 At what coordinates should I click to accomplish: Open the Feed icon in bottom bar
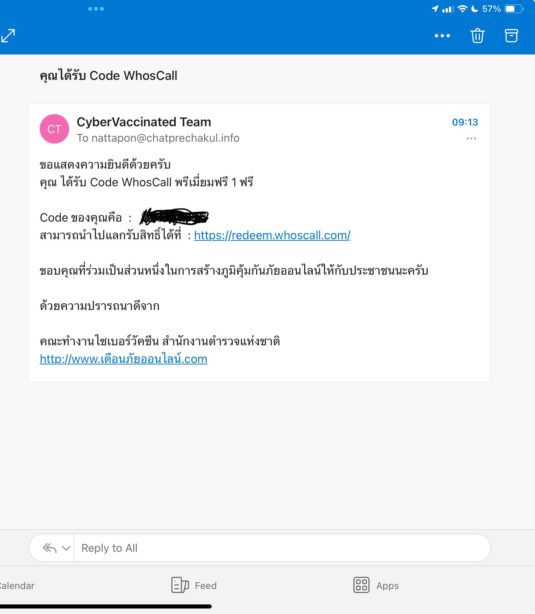click(x=180, y=585)
